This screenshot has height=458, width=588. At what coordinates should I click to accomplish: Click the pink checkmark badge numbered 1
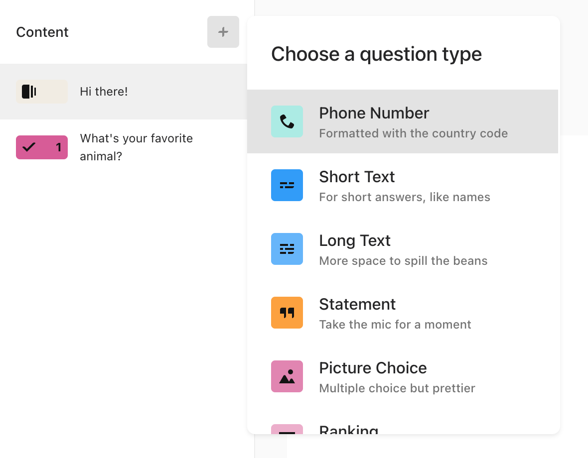click(42, 147)
